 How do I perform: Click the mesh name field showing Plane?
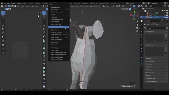click(156, 28)
